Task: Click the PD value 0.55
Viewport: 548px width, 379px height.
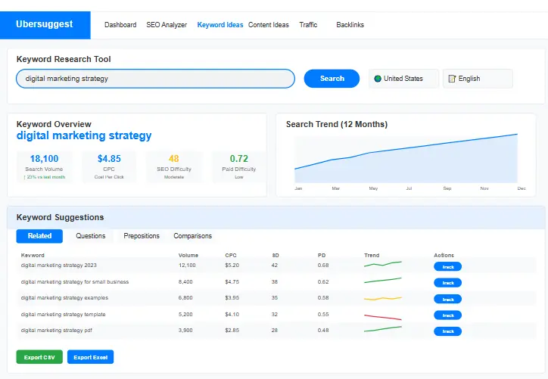Action: click(323, 315)
